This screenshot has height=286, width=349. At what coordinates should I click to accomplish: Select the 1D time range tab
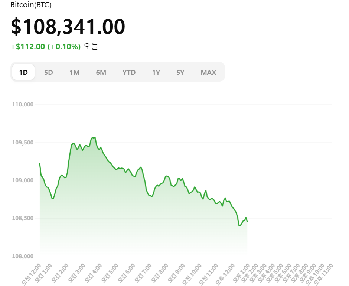point(23,72)
